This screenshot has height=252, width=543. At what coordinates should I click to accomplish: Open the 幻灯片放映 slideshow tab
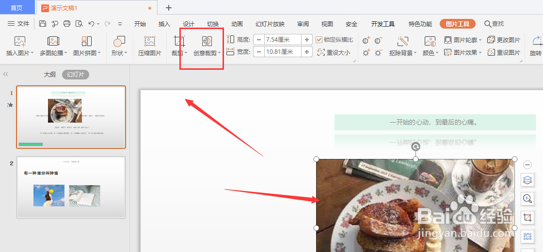pos(270,24)
